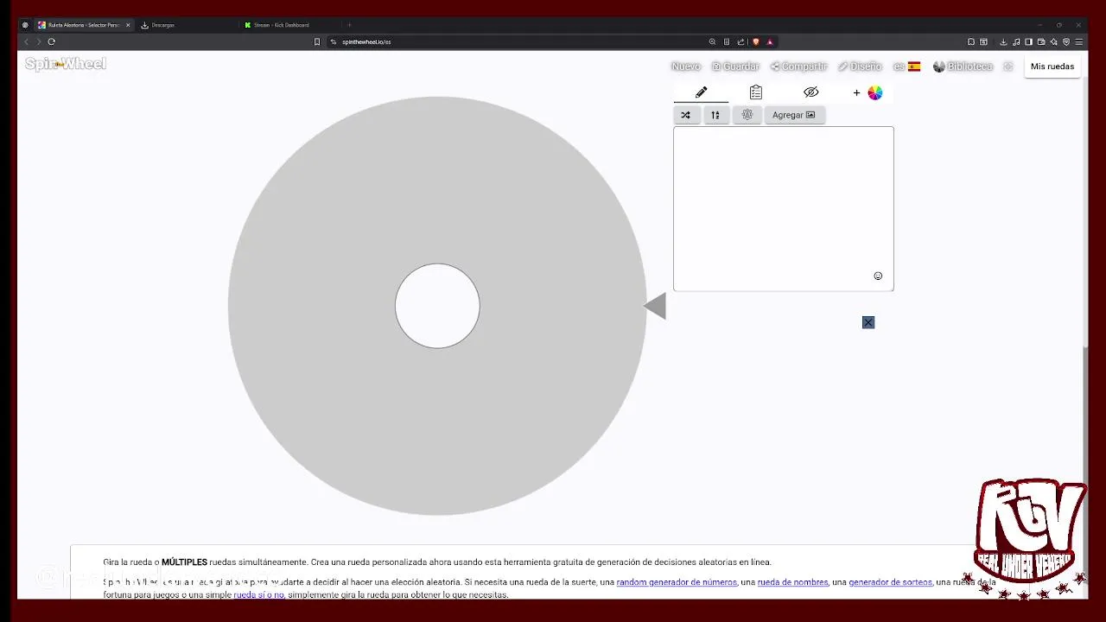Close the ad with the X button
This screenshot has width=1106, height=622.
pyautogui.click(x=868, y=322)
